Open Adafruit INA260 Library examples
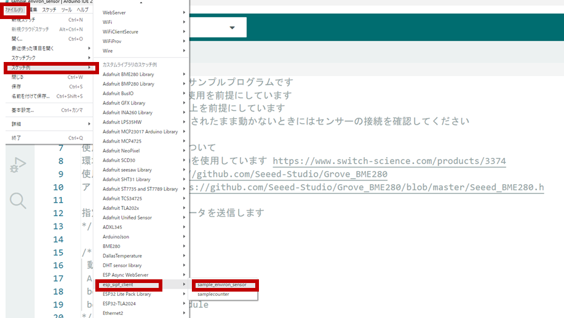This screenshot has height=318, width=564. (141, 113)
